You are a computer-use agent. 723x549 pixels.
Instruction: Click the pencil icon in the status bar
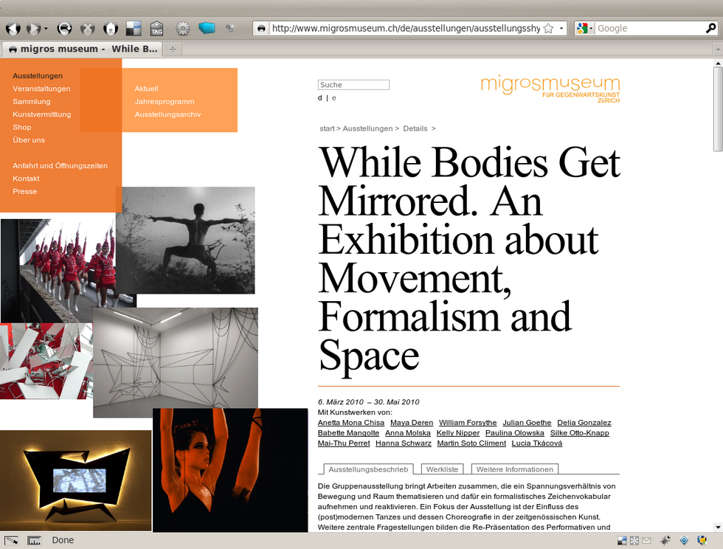click(11, 540)
